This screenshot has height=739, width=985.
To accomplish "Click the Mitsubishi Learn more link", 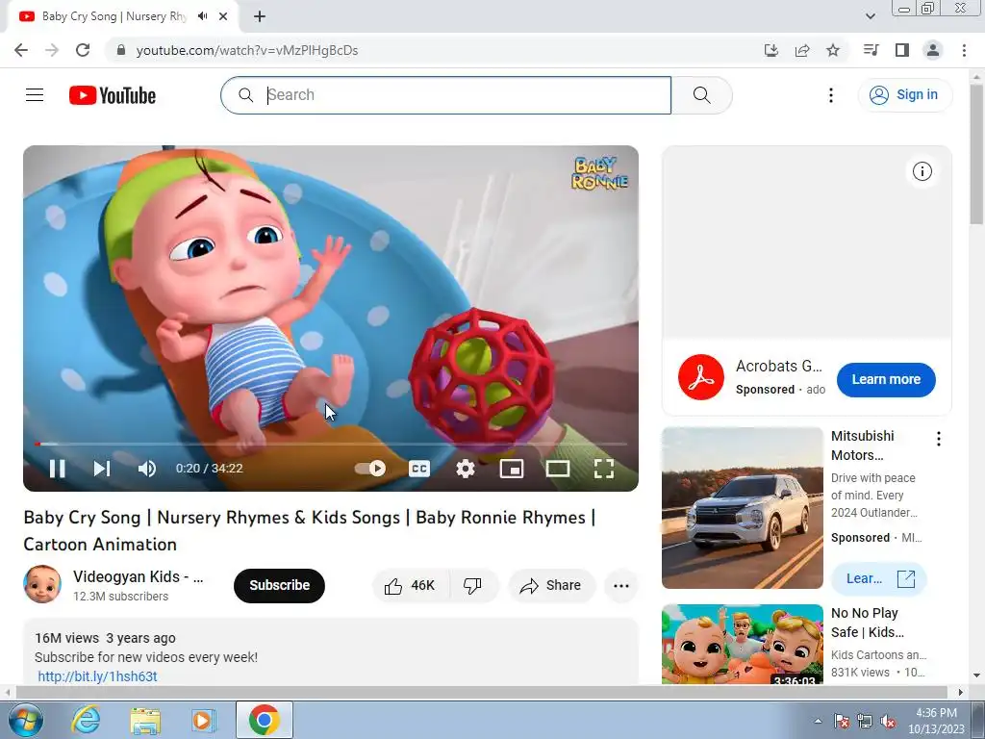I will tap(879, 578).
